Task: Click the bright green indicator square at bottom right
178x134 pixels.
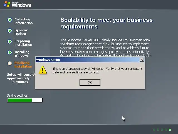Action: [170, 130]
